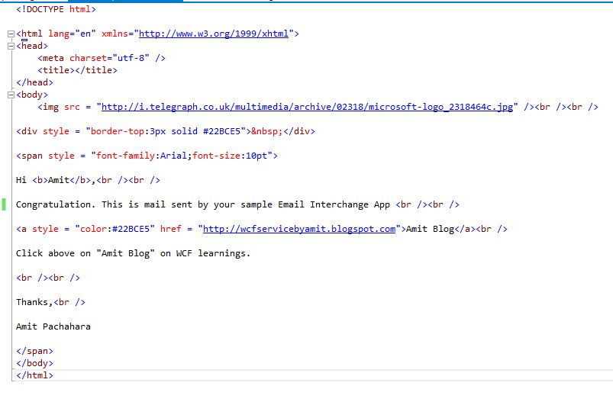Screen dimensions: 613x402
Task: Click the img src attribute name
Action: pos(72,107)
